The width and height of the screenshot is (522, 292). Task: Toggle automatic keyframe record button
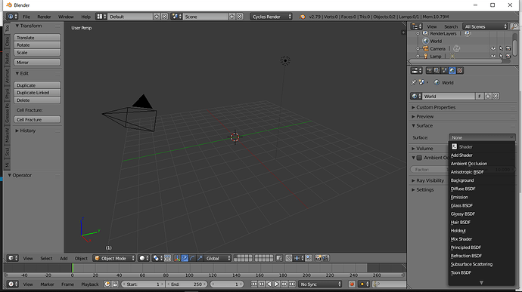click(x=352, y=284)
